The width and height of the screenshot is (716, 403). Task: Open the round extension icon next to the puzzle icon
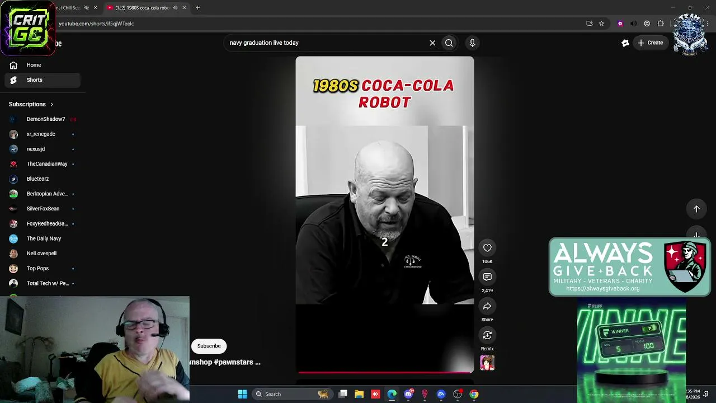point(647,24)
